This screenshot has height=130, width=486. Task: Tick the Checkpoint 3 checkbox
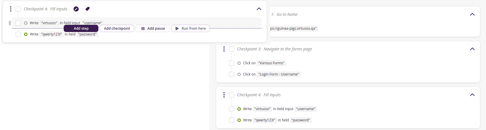click(232, 49)
